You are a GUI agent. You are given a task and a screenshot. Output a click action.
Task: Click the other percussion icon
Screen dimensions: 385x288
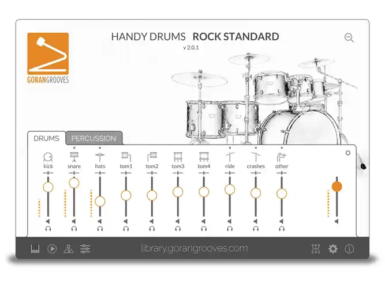282,157
